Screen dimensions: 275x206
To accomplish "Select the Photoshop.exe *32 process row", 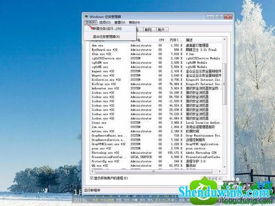I will [156, 153].
